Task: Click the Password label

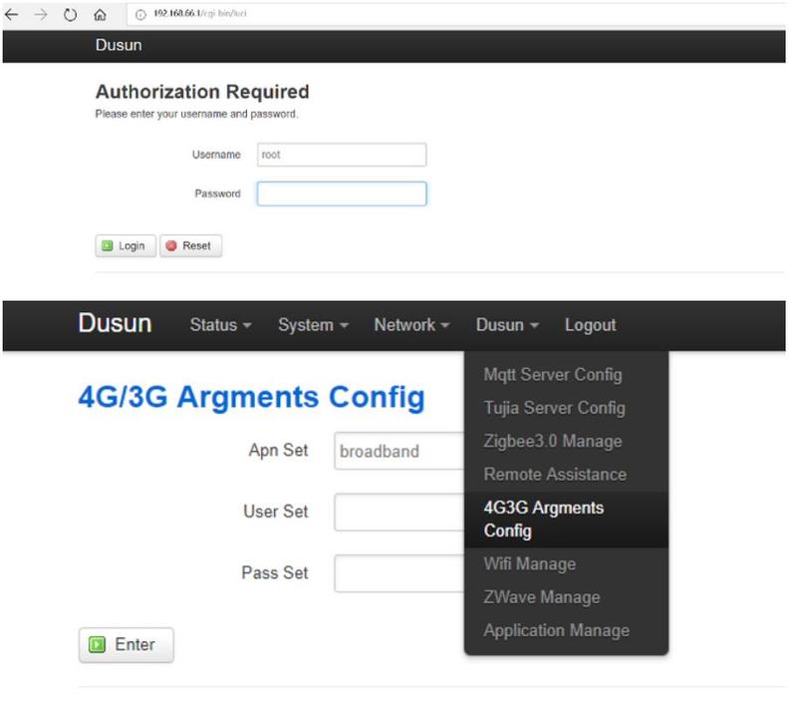Action: tap(217, 193)
